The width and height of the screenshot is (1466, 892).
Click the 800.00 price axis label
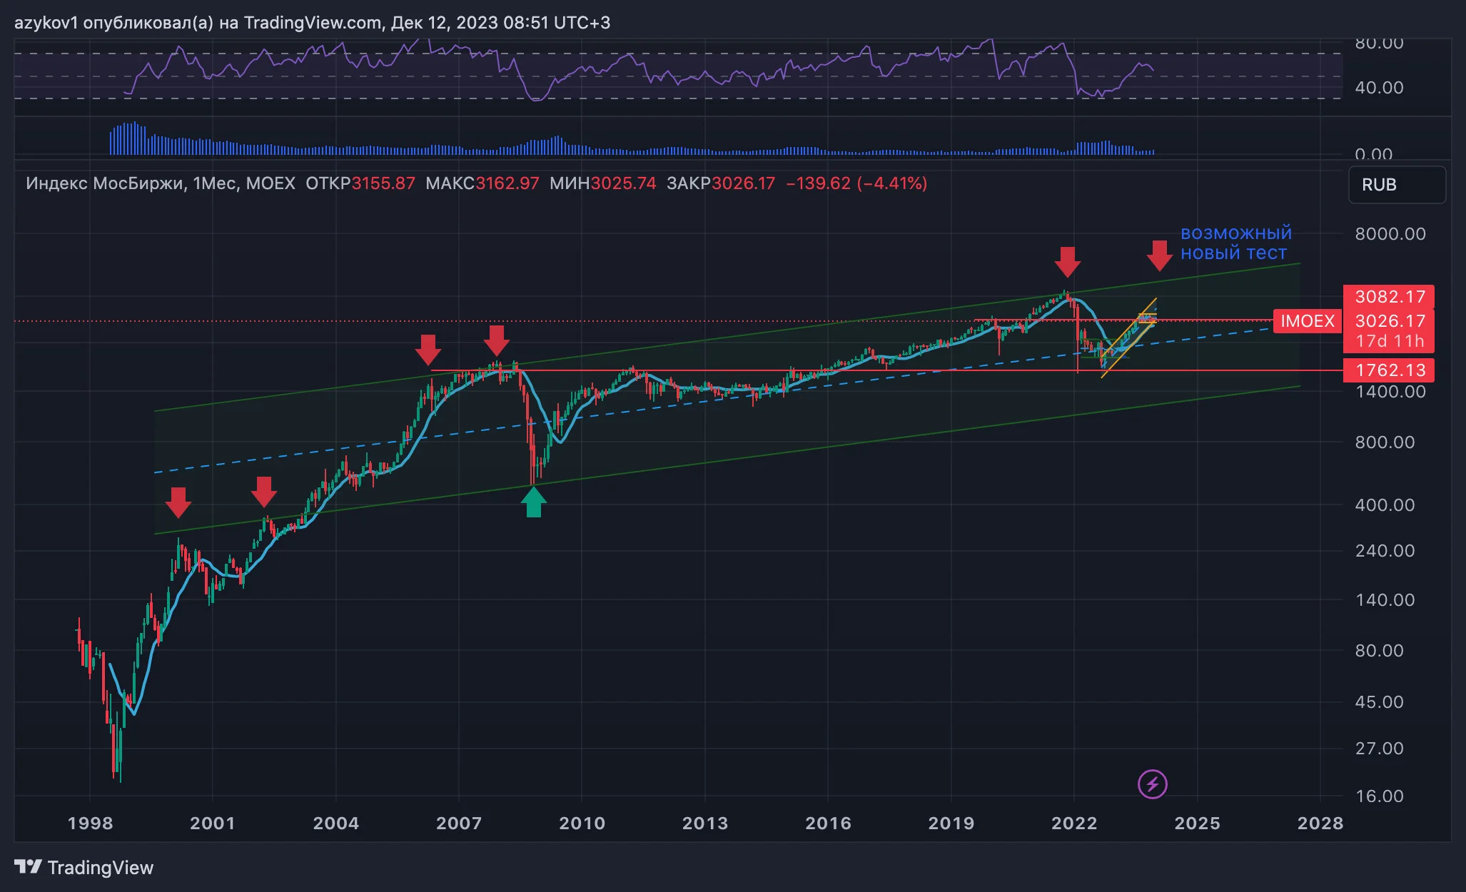(1385, 442)
